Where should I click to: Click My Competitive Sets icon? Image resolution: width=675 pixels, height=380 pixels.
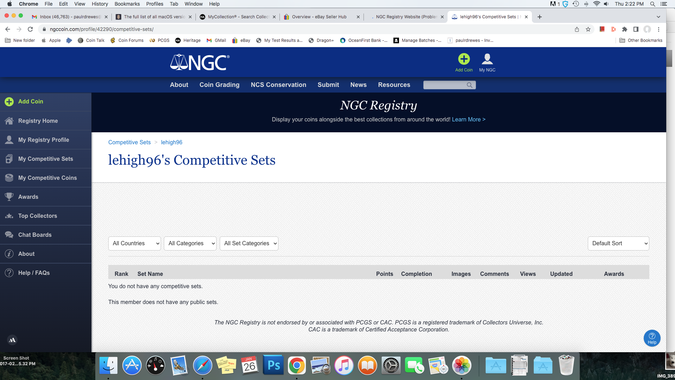(9, 159)
